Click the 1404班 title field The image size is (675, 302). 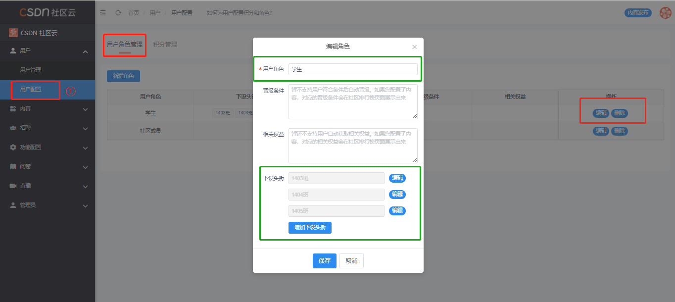click(x=337, y=195)
